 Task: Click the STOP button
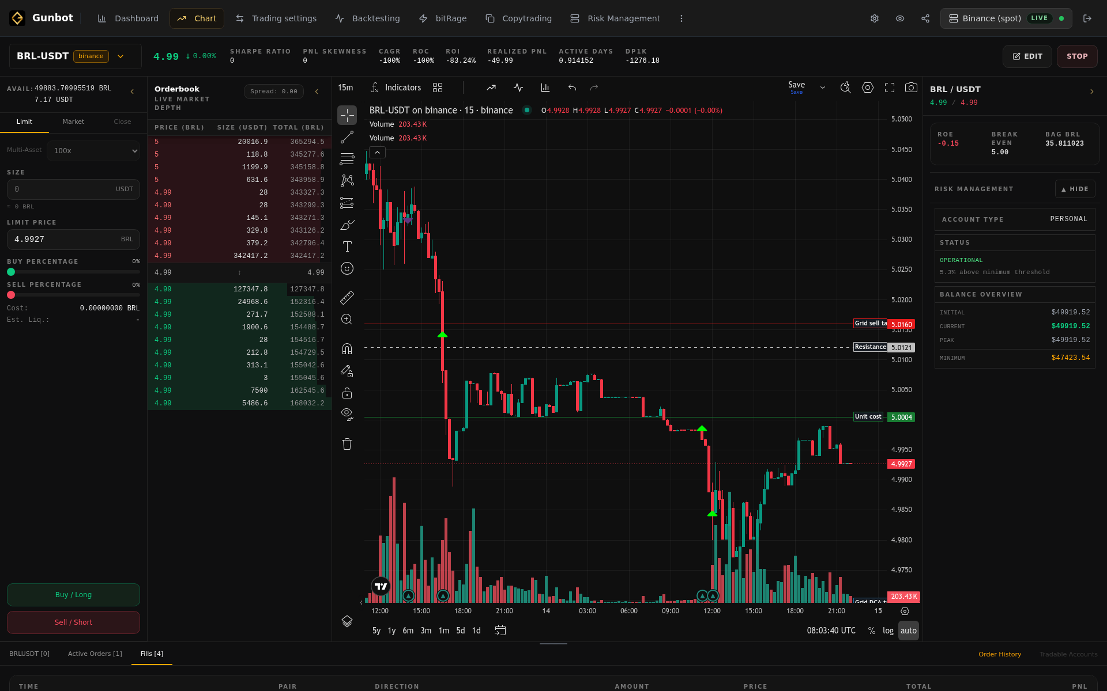tap(1077, 56)
